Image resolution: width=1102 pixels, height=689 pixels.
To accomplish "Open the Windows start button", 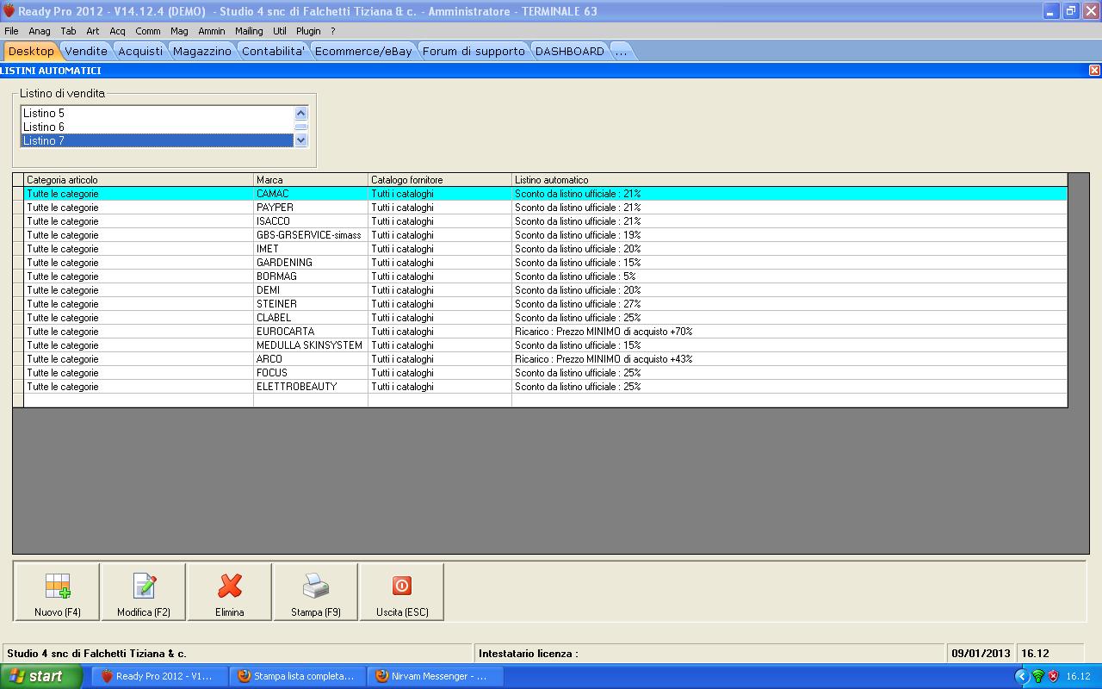I will 41,676.
